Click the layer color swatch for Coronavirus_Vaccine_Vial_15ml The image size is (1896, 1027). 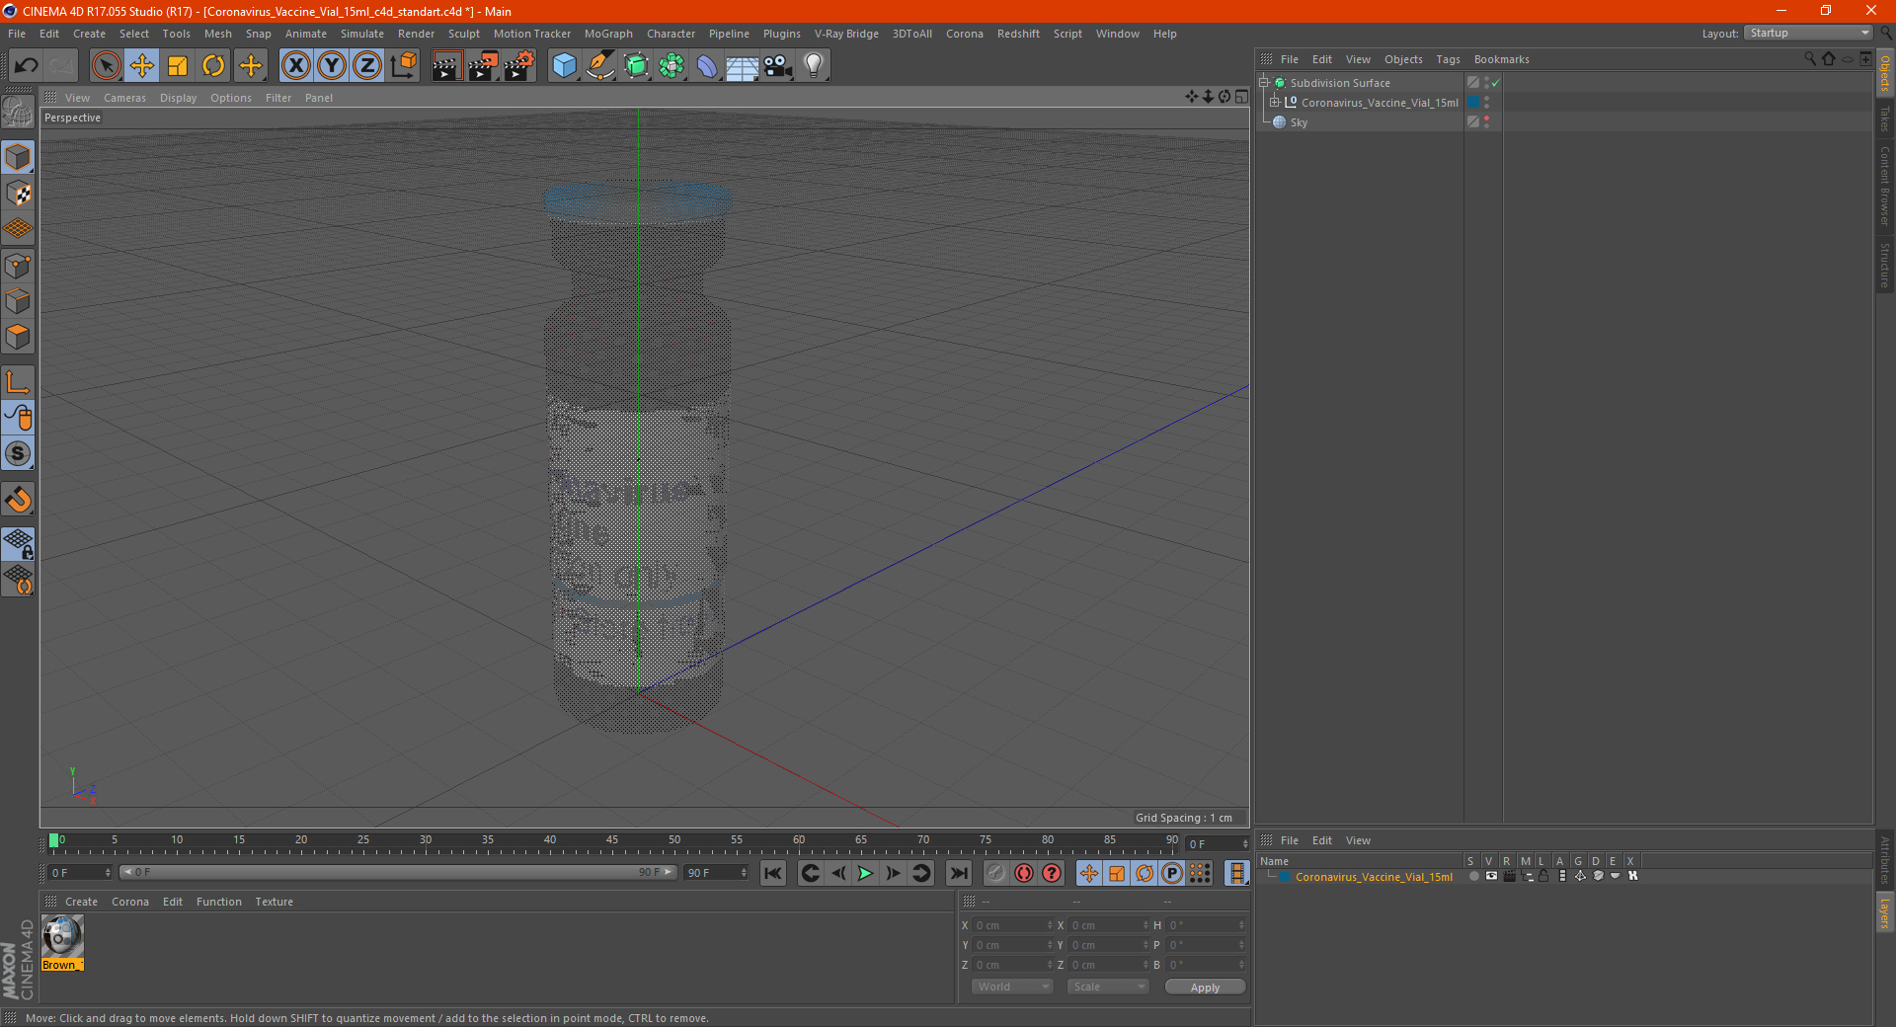[1285, 877]
